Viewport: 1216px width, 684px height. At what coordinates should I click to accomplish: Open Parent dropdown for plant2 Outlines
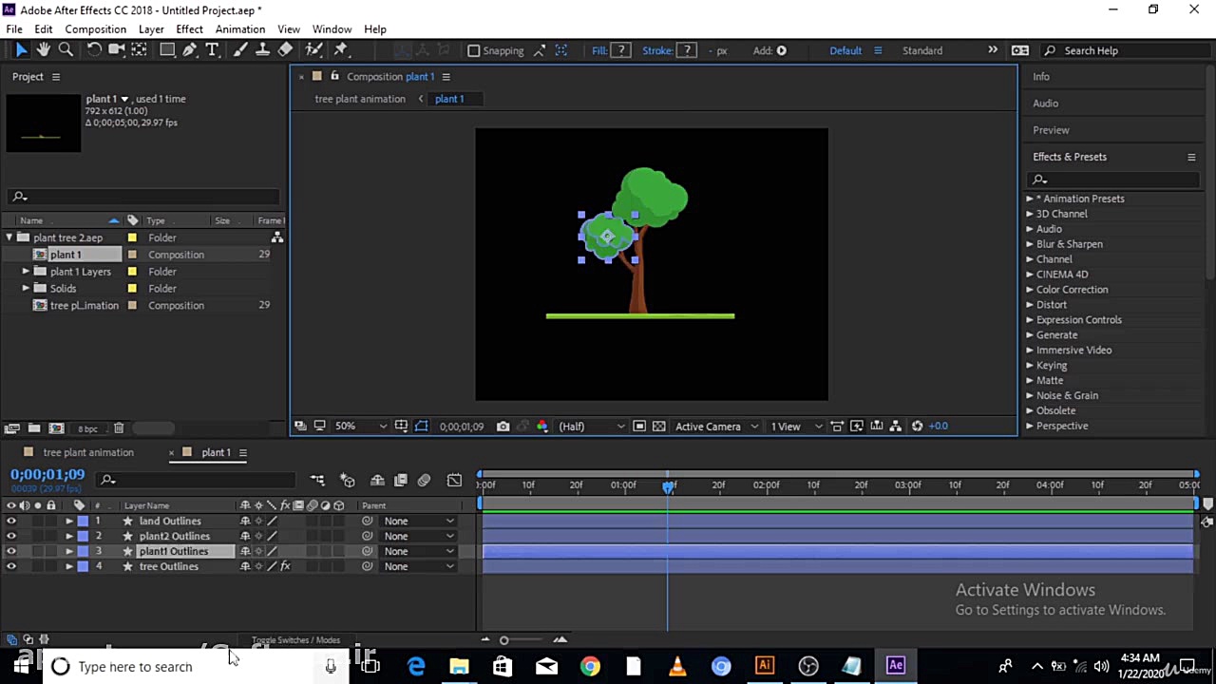tap(418, 536)
